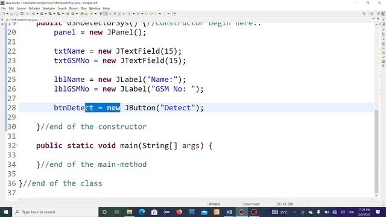Click the Debug toolbar icon

tap(33, 14)
